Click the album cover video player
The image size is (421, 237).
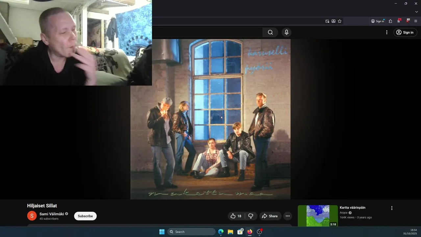tap(210, 119)
